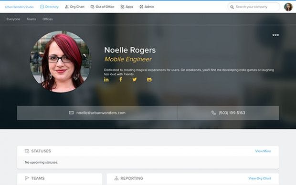Image resolution: width=296 pixels, height=185 pixels.
Task: Open the three-dot profile options menu
Action: click(x=275, y=35)
